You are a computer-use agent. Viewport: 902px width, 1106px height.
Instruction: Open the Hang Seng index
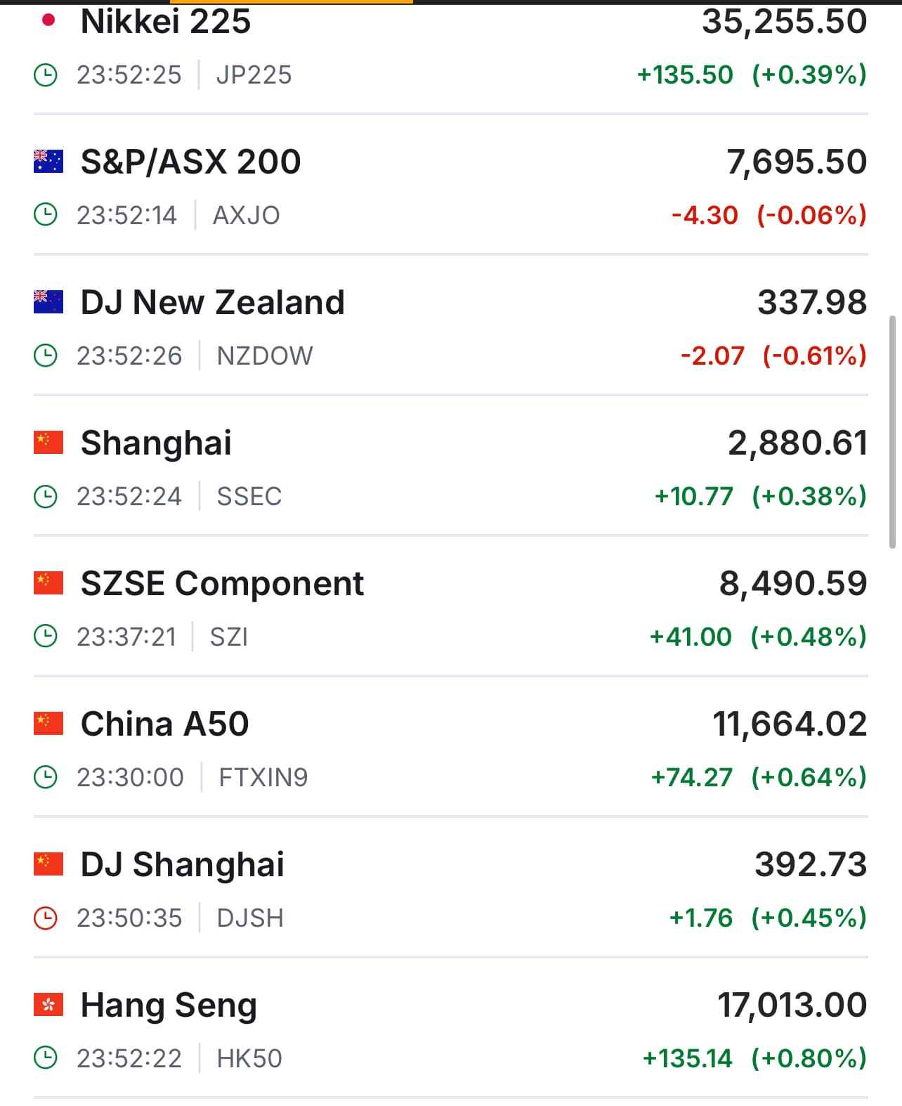(x=169, y=1006)
